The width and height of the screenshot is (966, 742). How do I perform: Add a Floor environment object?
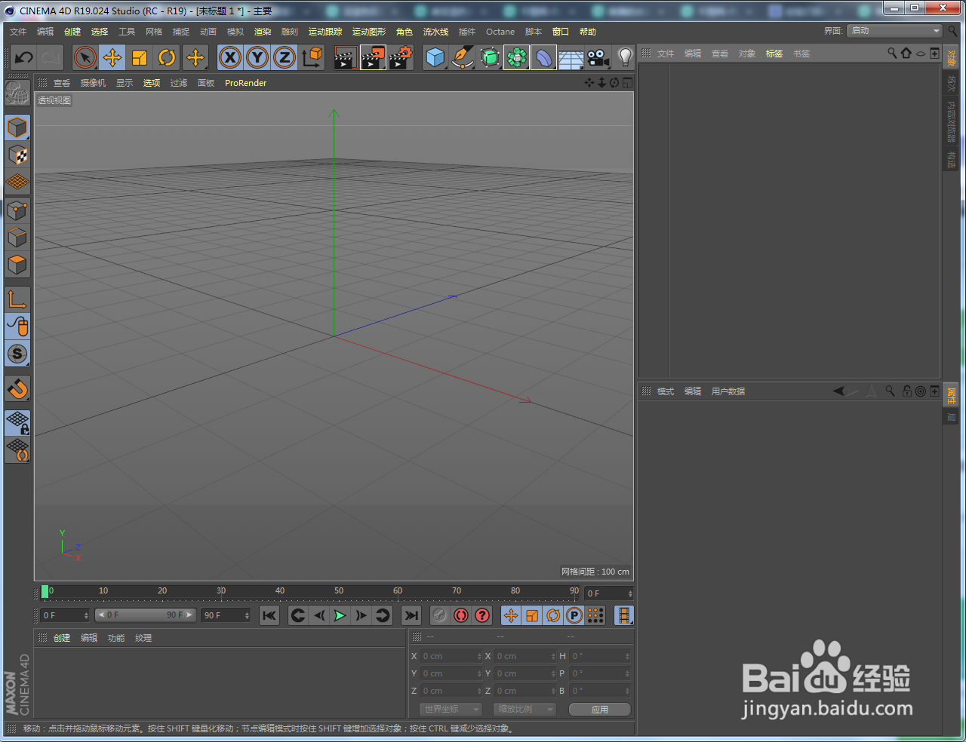click(x=571, y=57)
